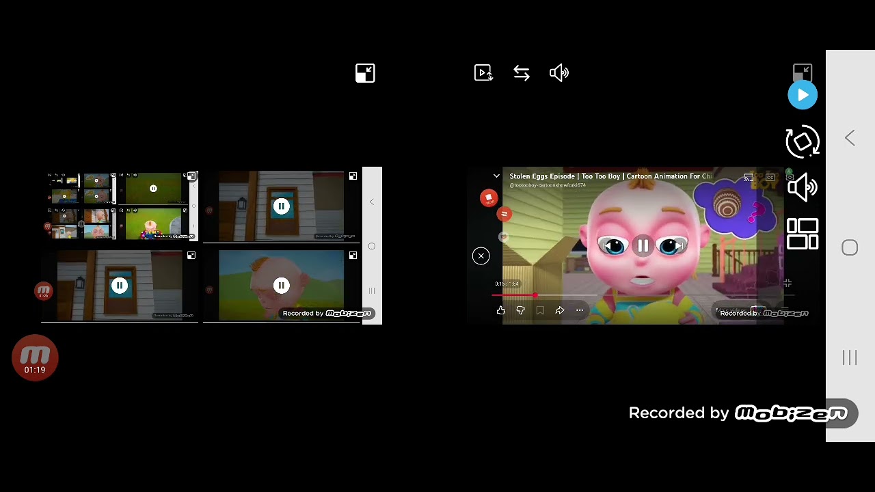This screenshot has width=875, height=492.
Task: Tap the rotate-screen icon on right side
Action: (x=803, y=141)
